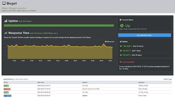Viewport: 175px width, 98px height.
Task: Click the 99.901% uptime value
Action: tap(127, 50)
